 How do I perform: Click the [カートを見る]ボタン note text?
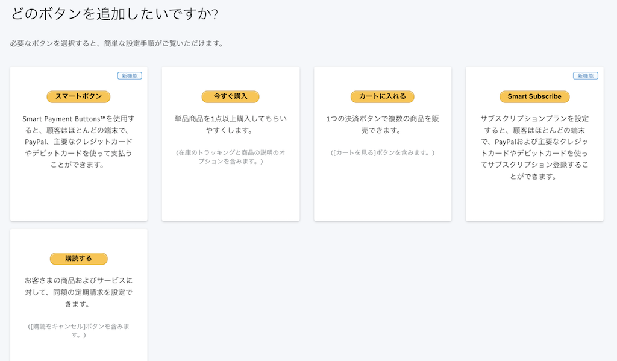pos(382,153)
